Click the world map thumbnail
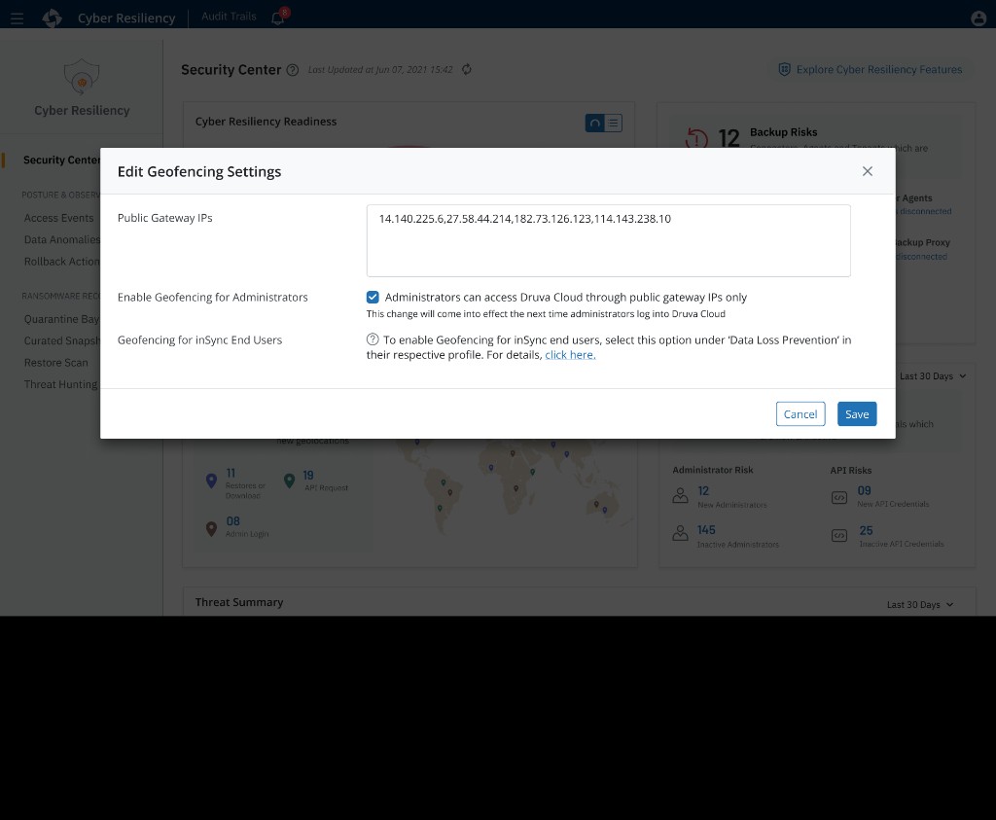 tap(515, 486)
